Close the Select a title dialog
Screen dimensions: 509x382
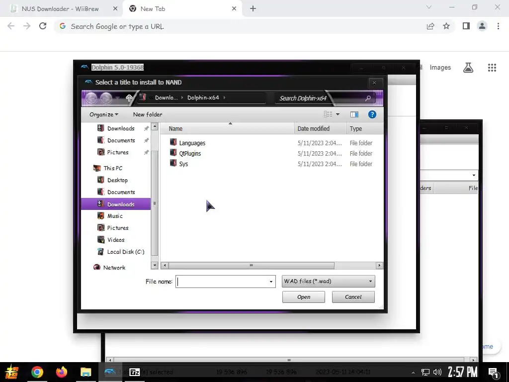coord(374,83)
